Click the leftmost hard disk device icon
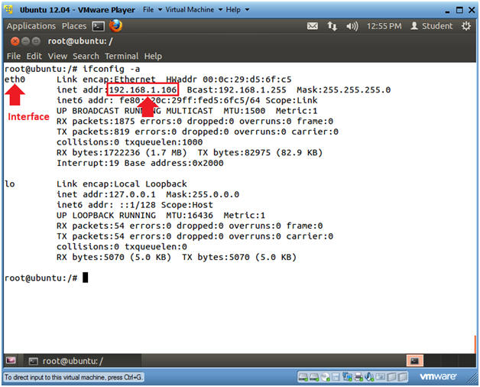 pyautogui.click(x=303, y=377)
